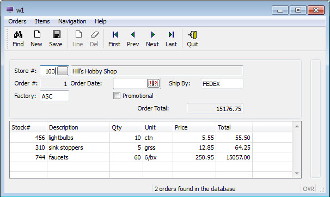Click the Hill's Hobby Shop name field
Screen dimensions: 330x197
pos(157,71)
